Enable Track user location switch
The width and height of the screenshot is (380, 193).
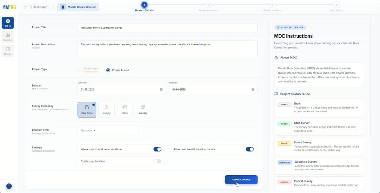[157, 161]
